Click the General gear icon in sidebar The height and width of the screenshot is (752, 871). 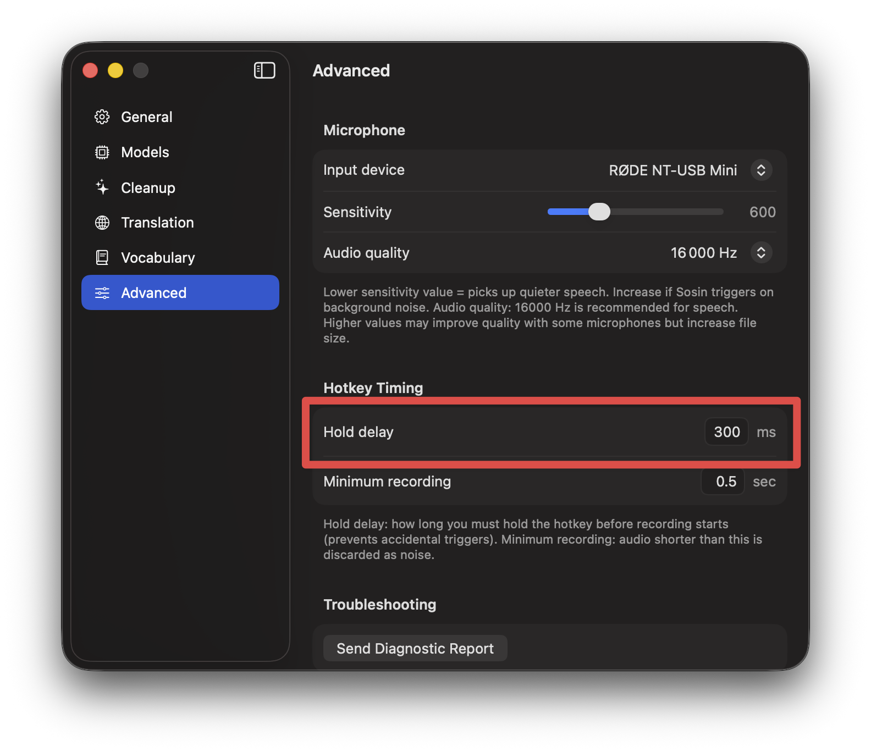coord(102,117)
